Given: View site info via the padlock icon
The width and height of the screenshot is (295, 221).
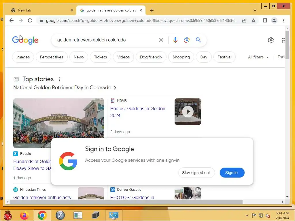Looking at the screenshot, I should pyautogui.click(x=41, y=20).
